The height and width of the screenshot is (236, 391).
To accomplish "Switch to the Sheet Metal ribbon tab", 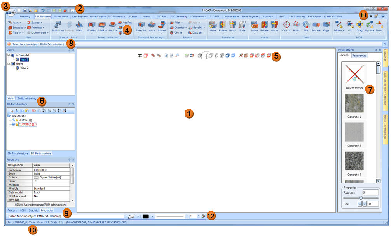I will [61, 16].
